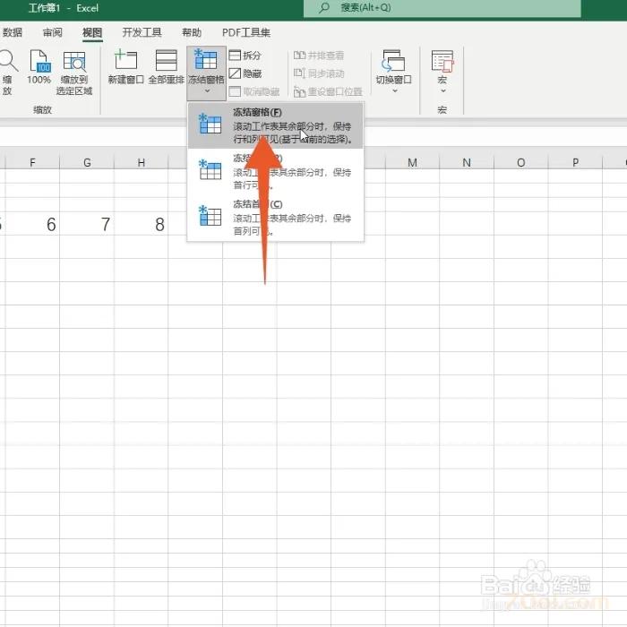Click View Side by Side (并排查看)

click(x=319, y=56)
